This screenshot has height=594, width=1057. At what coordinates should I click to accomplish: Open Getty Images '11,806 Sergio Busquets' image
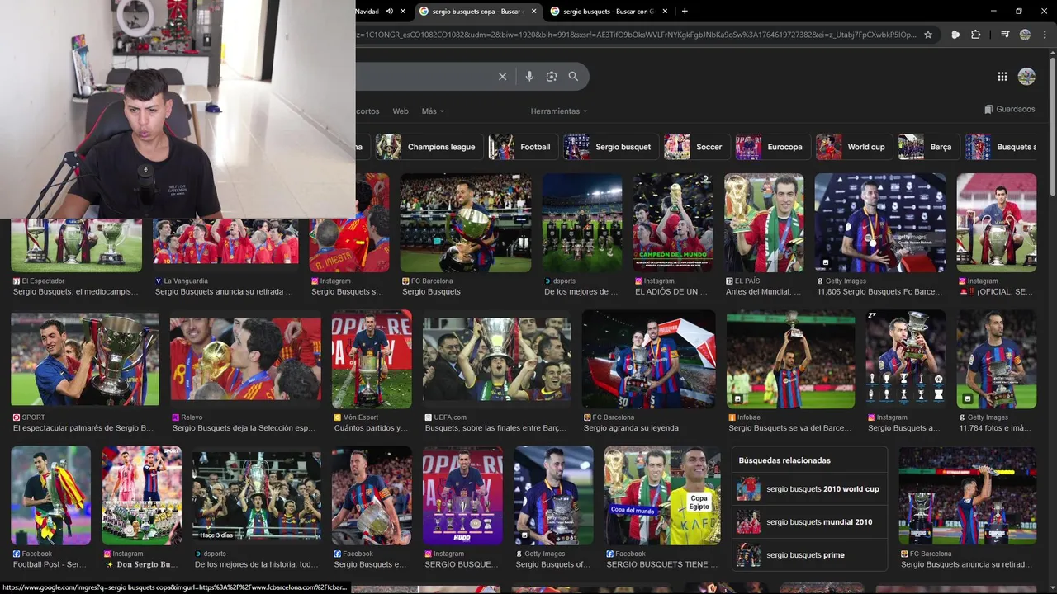pyautogui.click(x=880, y=223)
